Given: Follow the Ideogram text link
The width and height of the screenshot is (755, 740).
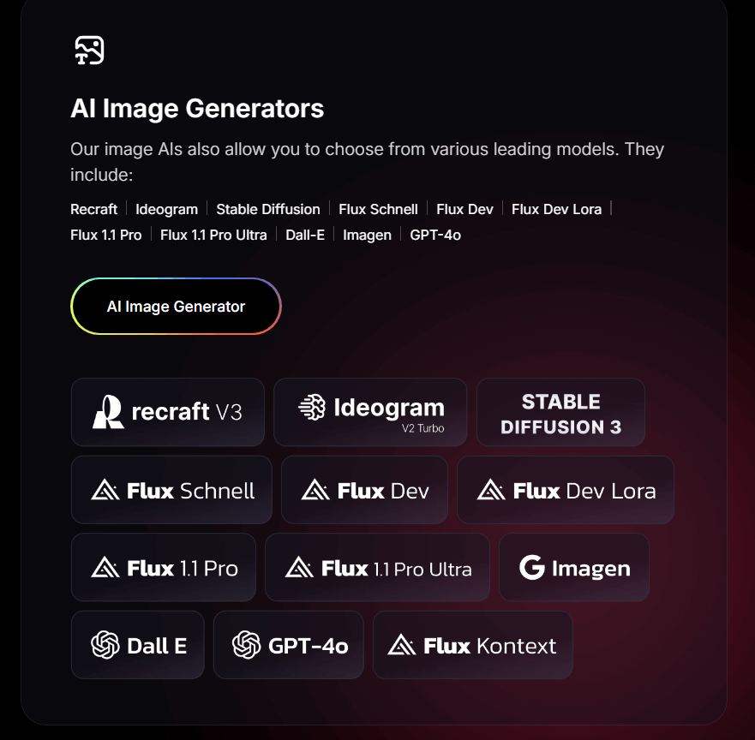Looking at the screenshot, I should pos(166,209).
